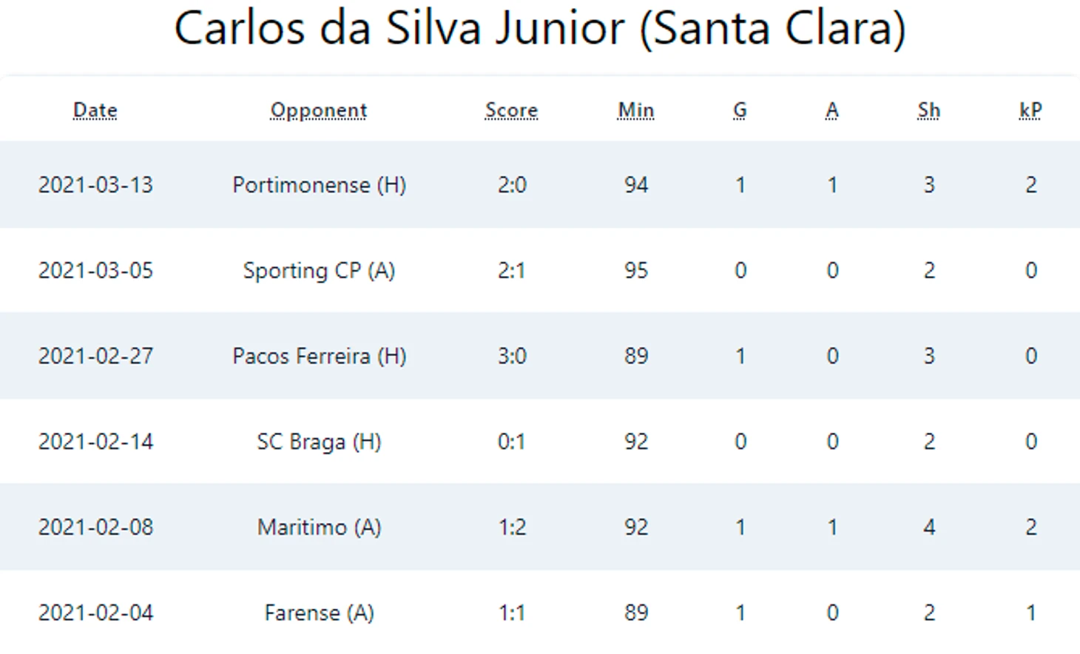
Task: Click the Min column header
Action: click(636, 110)
